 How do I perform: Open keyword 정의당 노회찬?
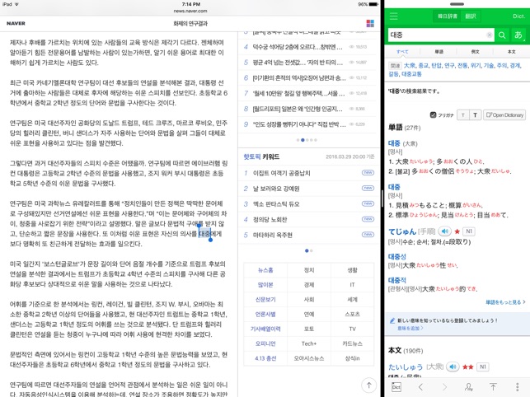[270, 220]
